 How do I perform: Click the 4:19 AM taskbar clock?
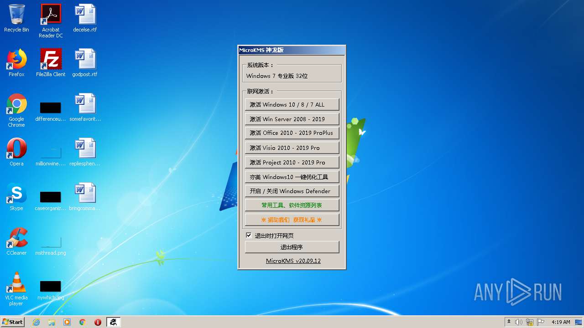560,322
